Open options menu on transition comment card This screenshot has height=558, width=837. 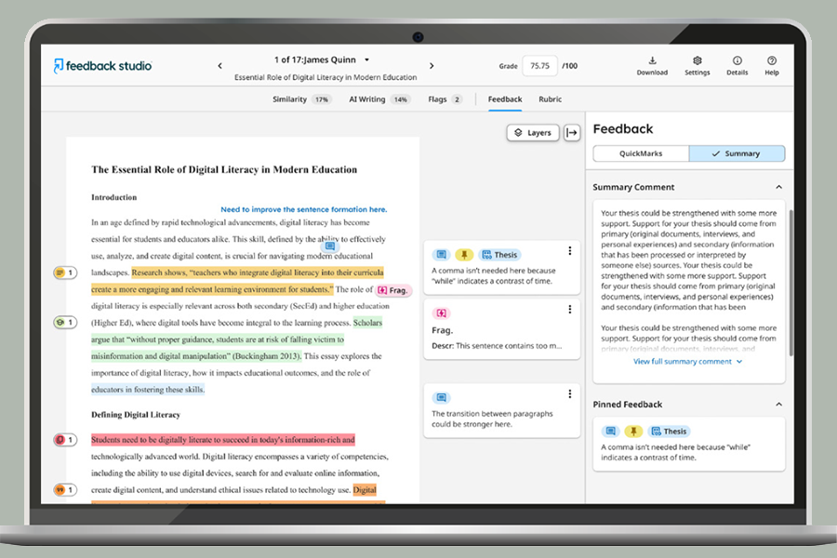click(x=569, y=393)
